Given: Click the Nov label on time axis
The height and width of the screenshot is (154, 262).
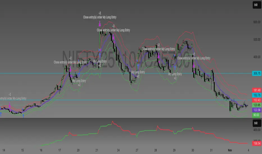Looking at the screenshot, I should (230, 150).
